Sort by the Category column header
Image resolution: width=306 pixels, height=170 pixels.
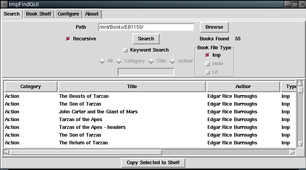pyautogui.click(x=31, y=87)
